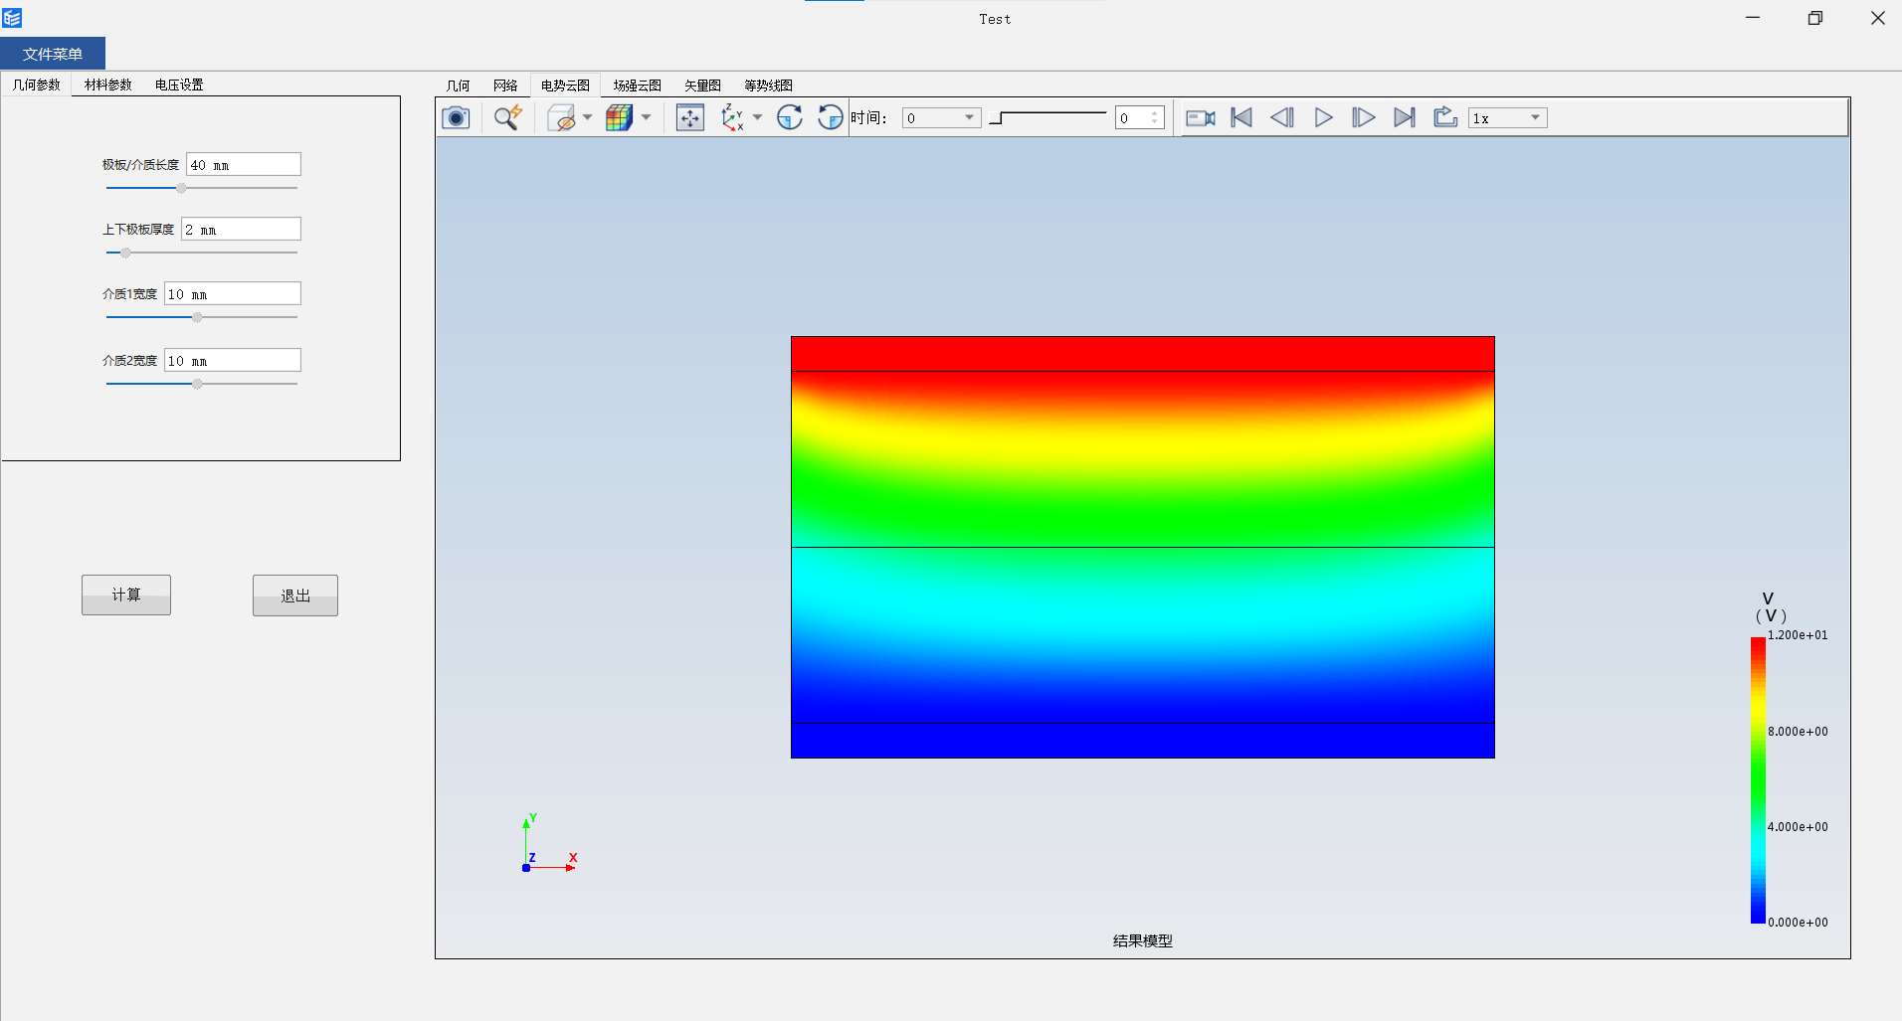1902x1021 pixels.
Task: Click the magnifier quick-zoom tool icon
Action: (x=508, y=118)
